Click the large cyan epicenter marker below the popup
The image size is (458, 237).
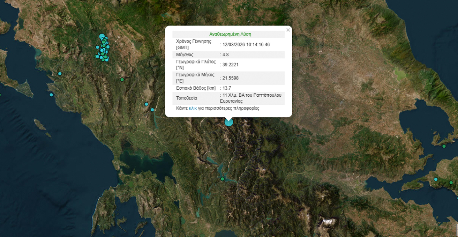[229, 122]
